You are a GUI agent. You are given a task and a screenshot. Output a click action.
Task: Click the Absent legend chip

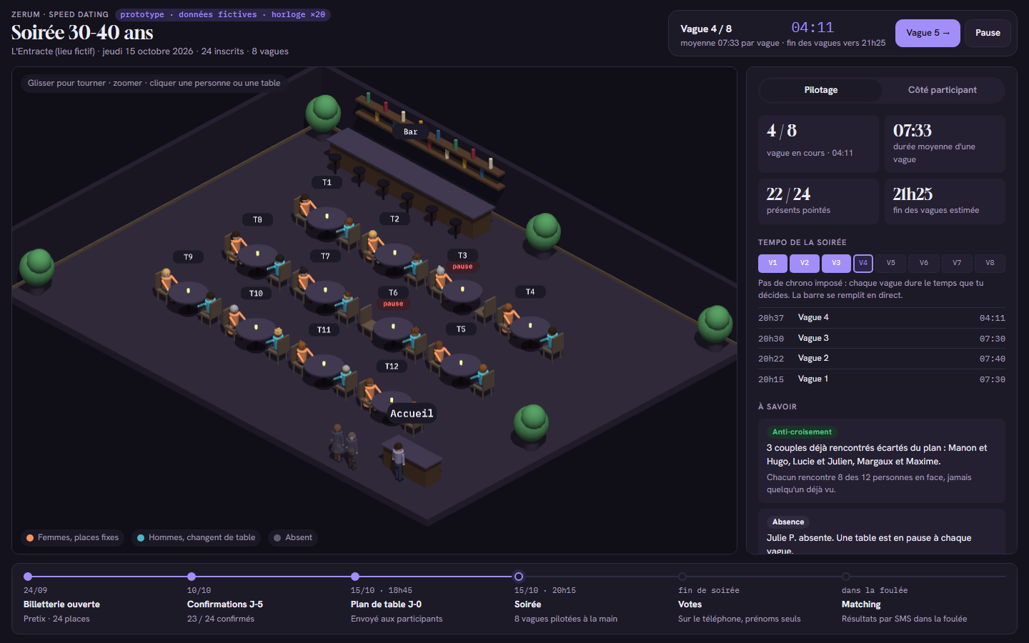pos(294,538)
